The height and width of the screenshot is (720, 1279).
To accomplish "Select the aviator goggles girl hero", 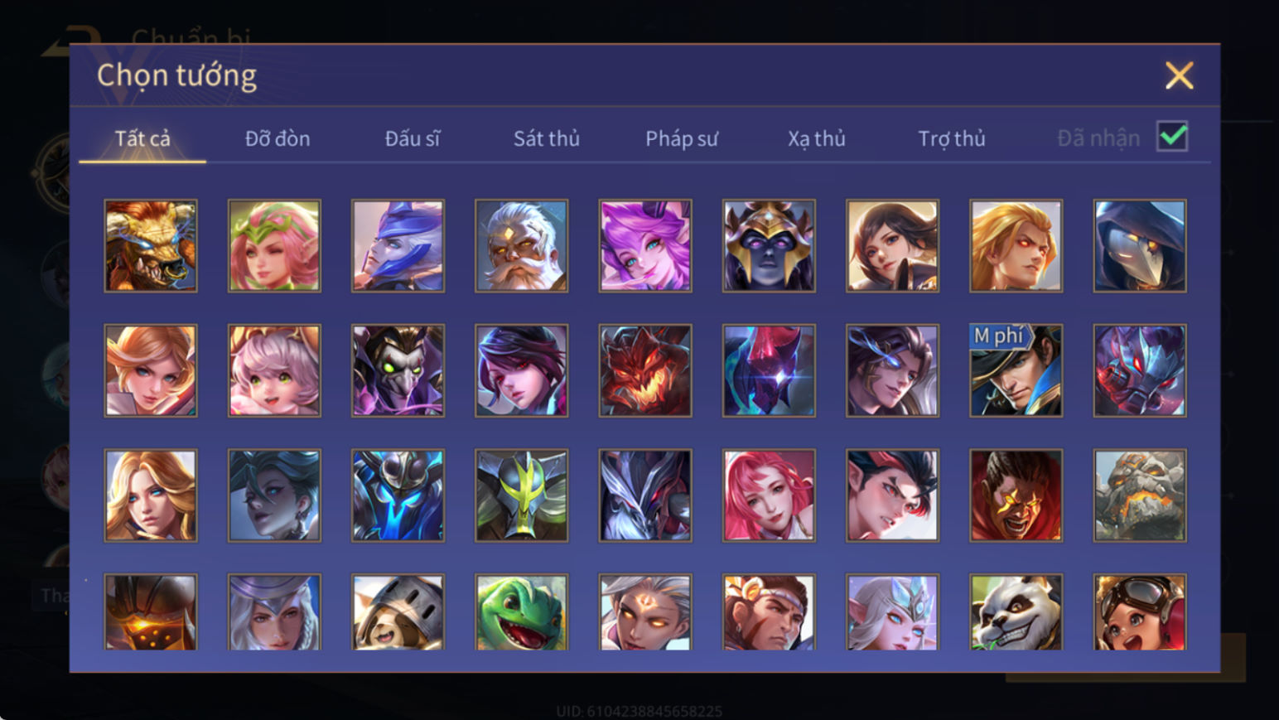I will pyautogui.click(x=1140, y=612).
